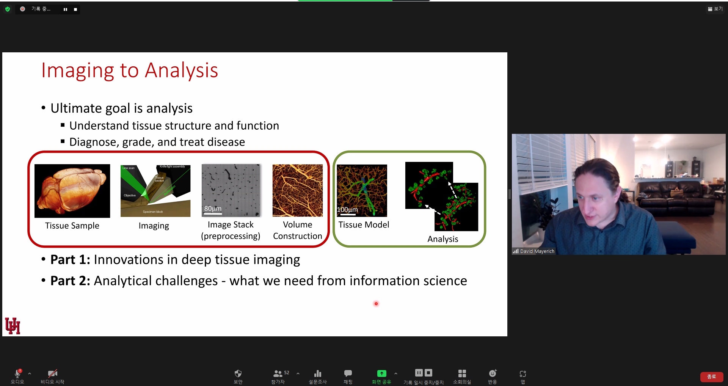The image size is (728, 386).
Task: Open the Security shield menu
Action: point(238,376)
